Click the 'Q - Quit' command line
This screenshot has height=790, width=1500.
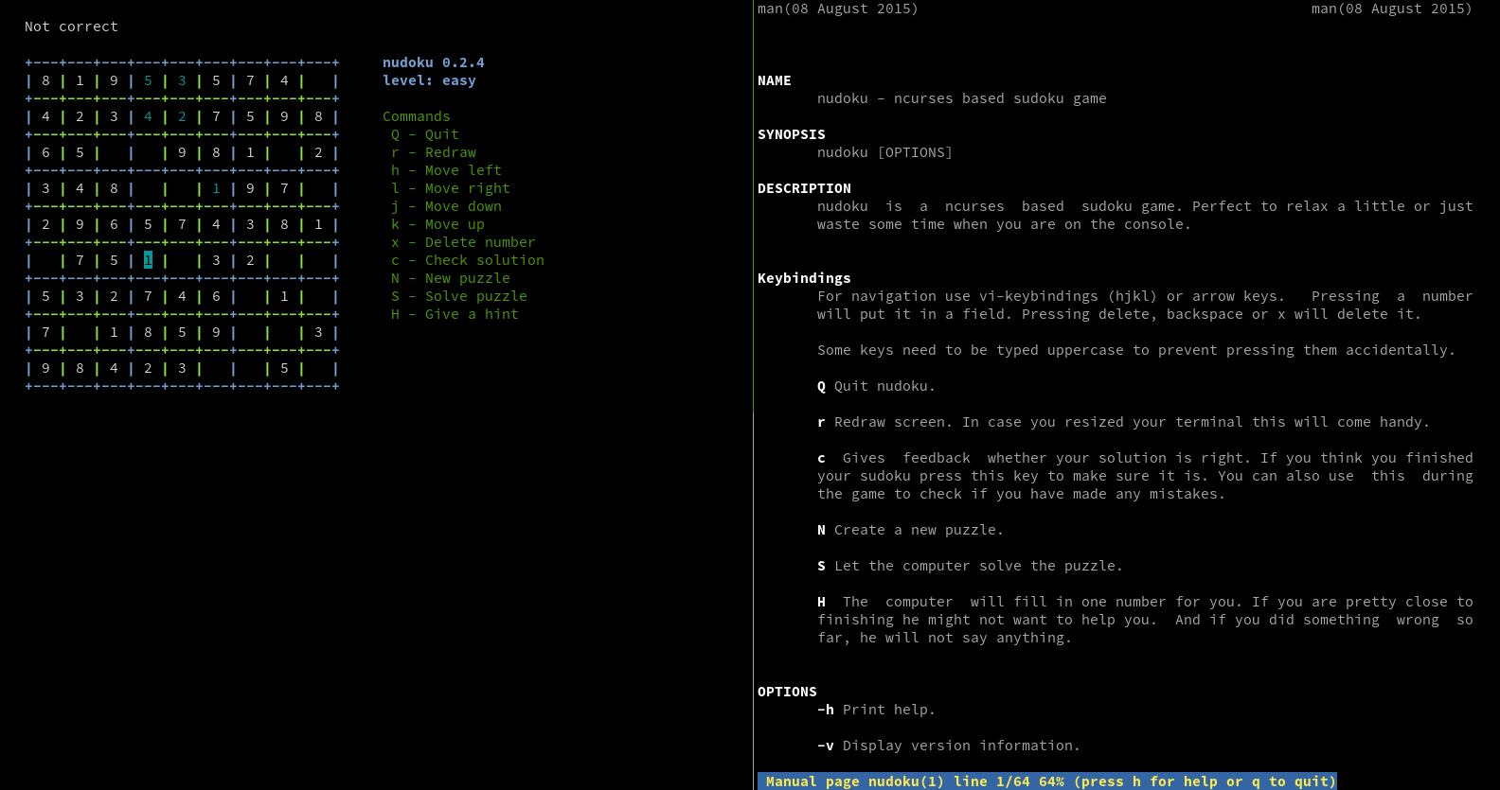tap(425, 134)
